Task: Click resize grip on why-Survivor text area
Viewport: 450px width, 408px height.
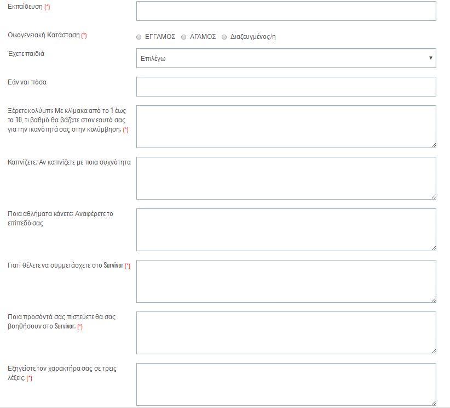Action: click(433, 299)
